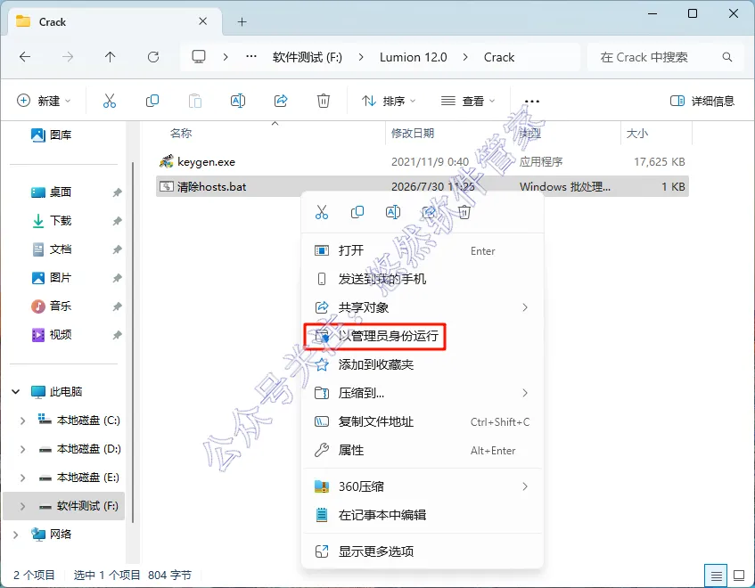Close the Crack tab
Screen dimensions: 755x588
(202, 21)
